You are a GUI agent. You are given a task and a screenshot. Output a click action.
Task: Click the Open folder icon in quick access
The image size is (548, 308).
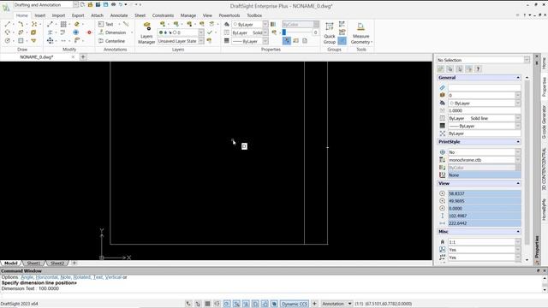[x=90, y=4]
